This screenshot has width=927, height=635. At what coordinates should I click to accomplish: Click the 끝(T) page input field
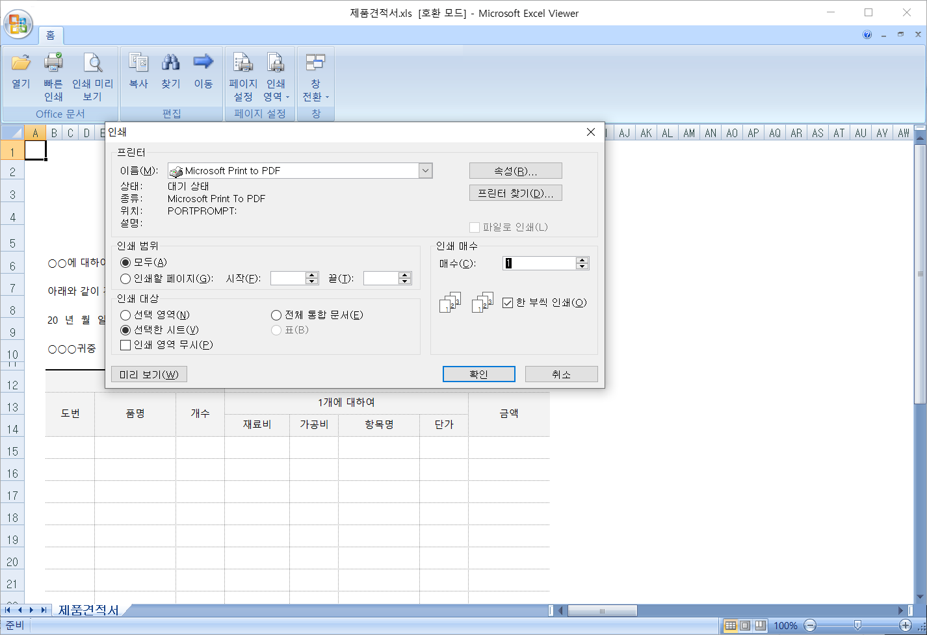(x=381, y=278)
